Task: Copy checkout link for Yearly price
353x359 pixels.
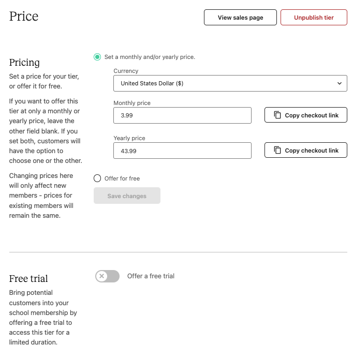Action: coord(306,150)
